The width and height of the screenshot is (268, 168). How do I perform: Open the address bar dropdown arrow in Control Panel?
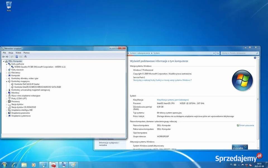213,53
